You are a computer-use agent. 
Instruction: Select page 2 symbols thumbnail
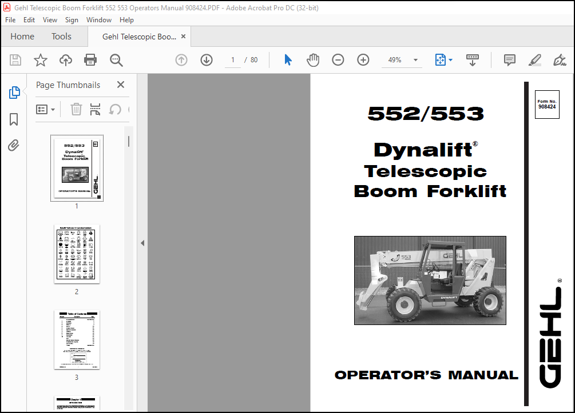tap(77, 254)
